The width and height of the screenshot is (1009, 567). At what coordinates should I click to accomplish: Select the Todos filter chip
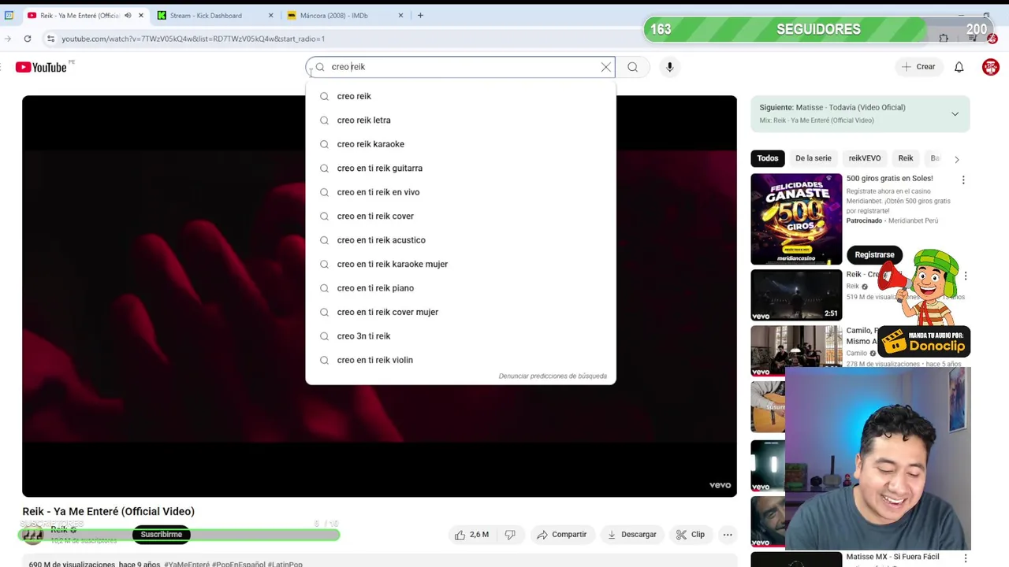(768, 158)
